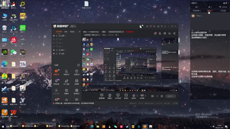Click the announcement message in status bar
Image resolution: width=230 pixels, height=129 pixels.
click(x=74, y=103)
